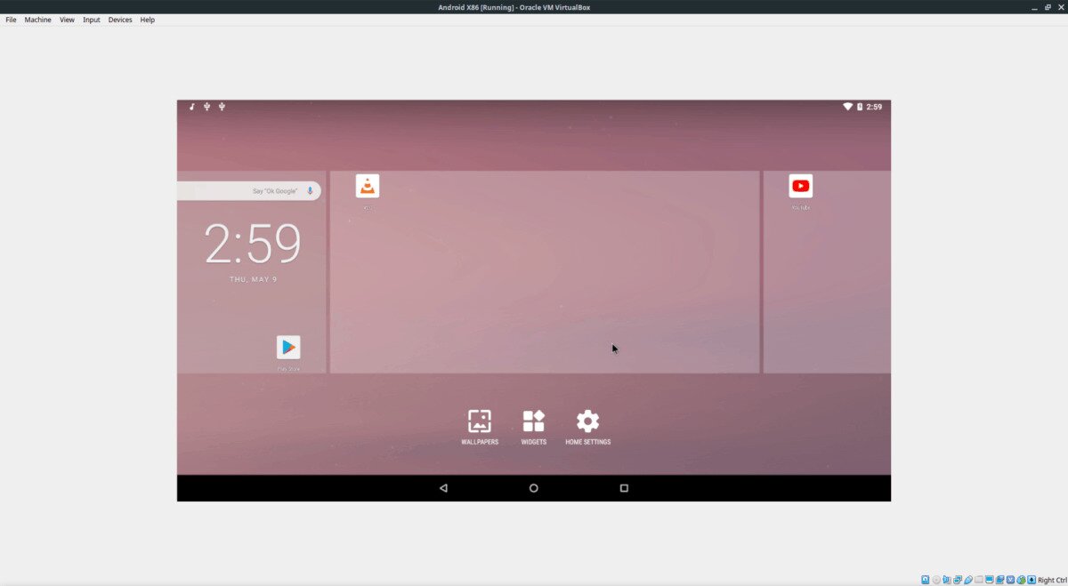Launch the YouTube app icon
The image size is (1068, 586).
800,186
